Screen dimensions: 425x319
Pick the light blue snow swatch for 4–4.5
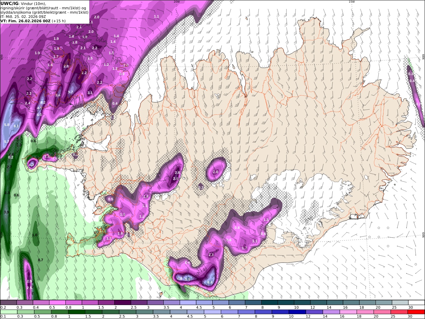pos(188,303)
